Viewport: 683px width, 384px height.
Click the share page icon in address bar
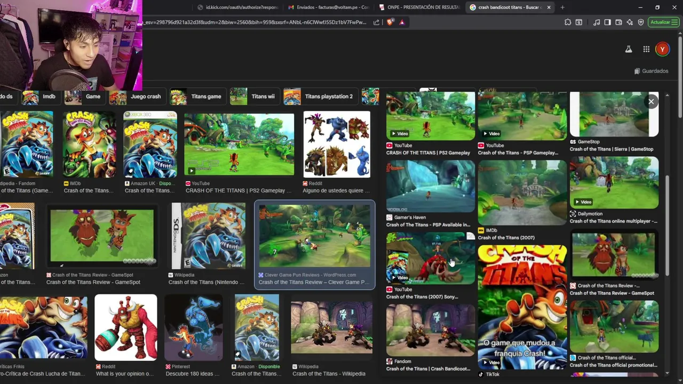pos(377,22)
